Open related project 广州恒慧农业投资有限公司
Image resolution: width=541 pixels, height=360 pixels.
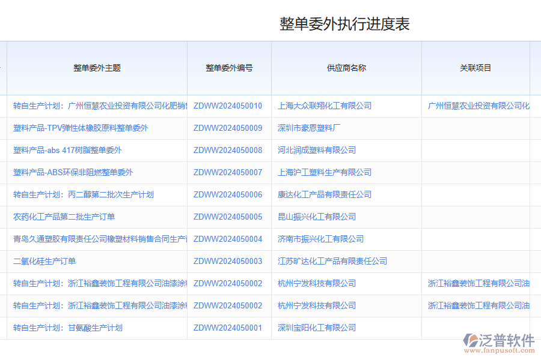(479, 106)
